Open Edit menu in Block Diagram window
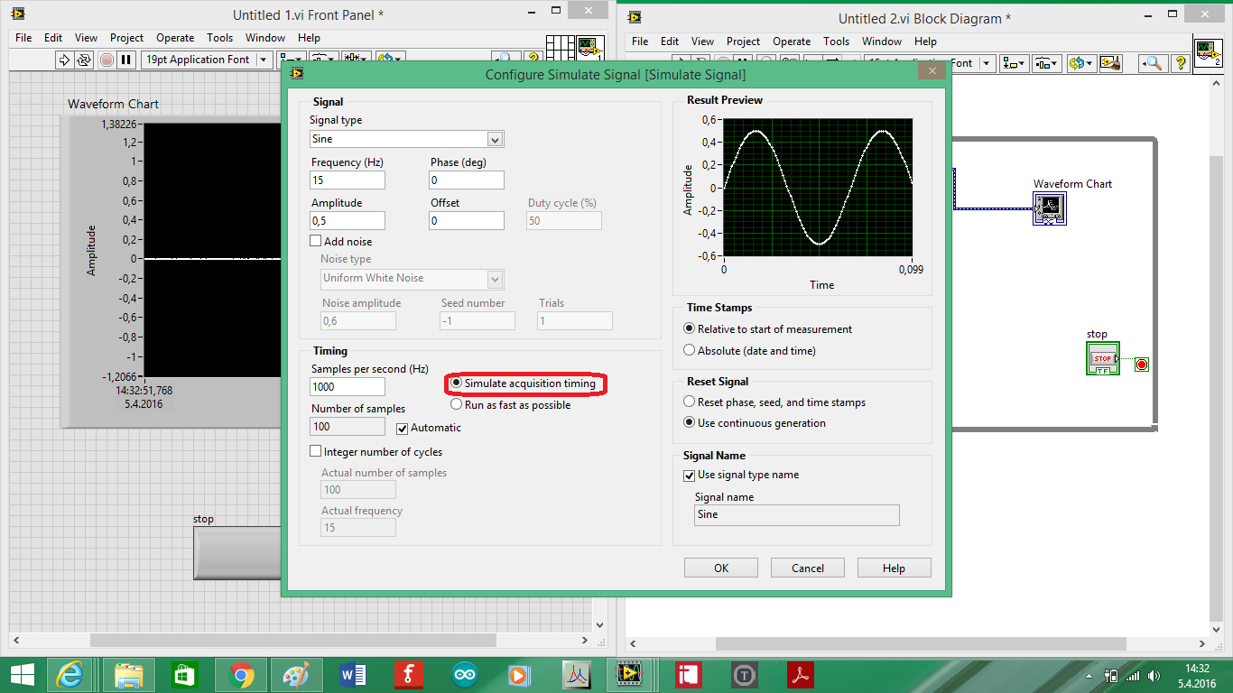This screenshot has width=1233, height=693. click(x=670, y=42)
